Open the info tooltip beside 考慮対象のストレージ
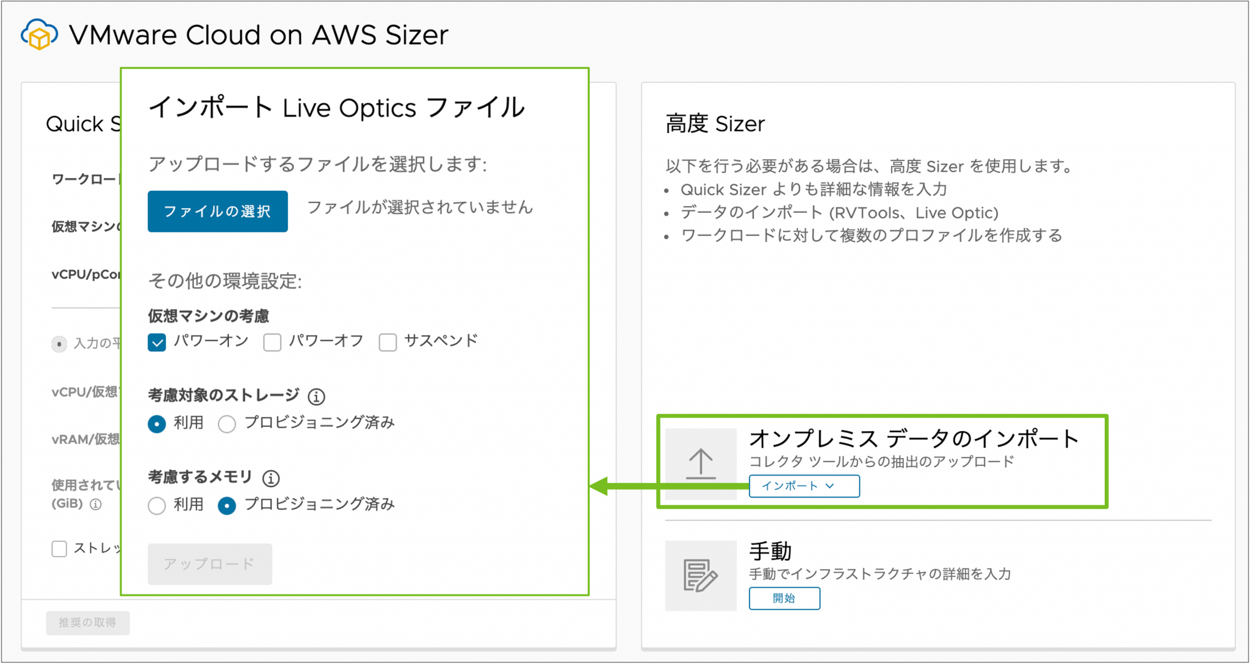The height and width of the screenshot is (664, 1250). pyautogui.click(x=316, y=396)
